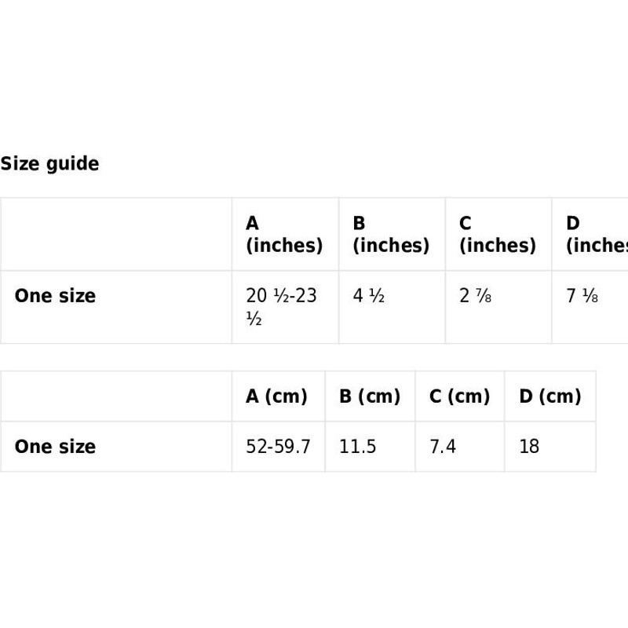Click the 52-59.7 cm value
628x628 pixels.
pyautogui.click(x=278, y=447)
